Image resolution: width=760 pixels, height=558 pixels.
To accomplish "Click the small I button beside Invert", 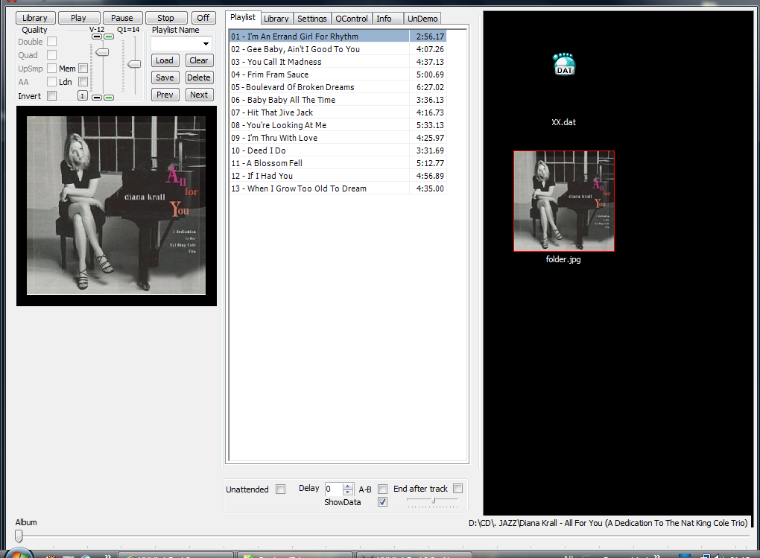I will [x=83, y=96].
